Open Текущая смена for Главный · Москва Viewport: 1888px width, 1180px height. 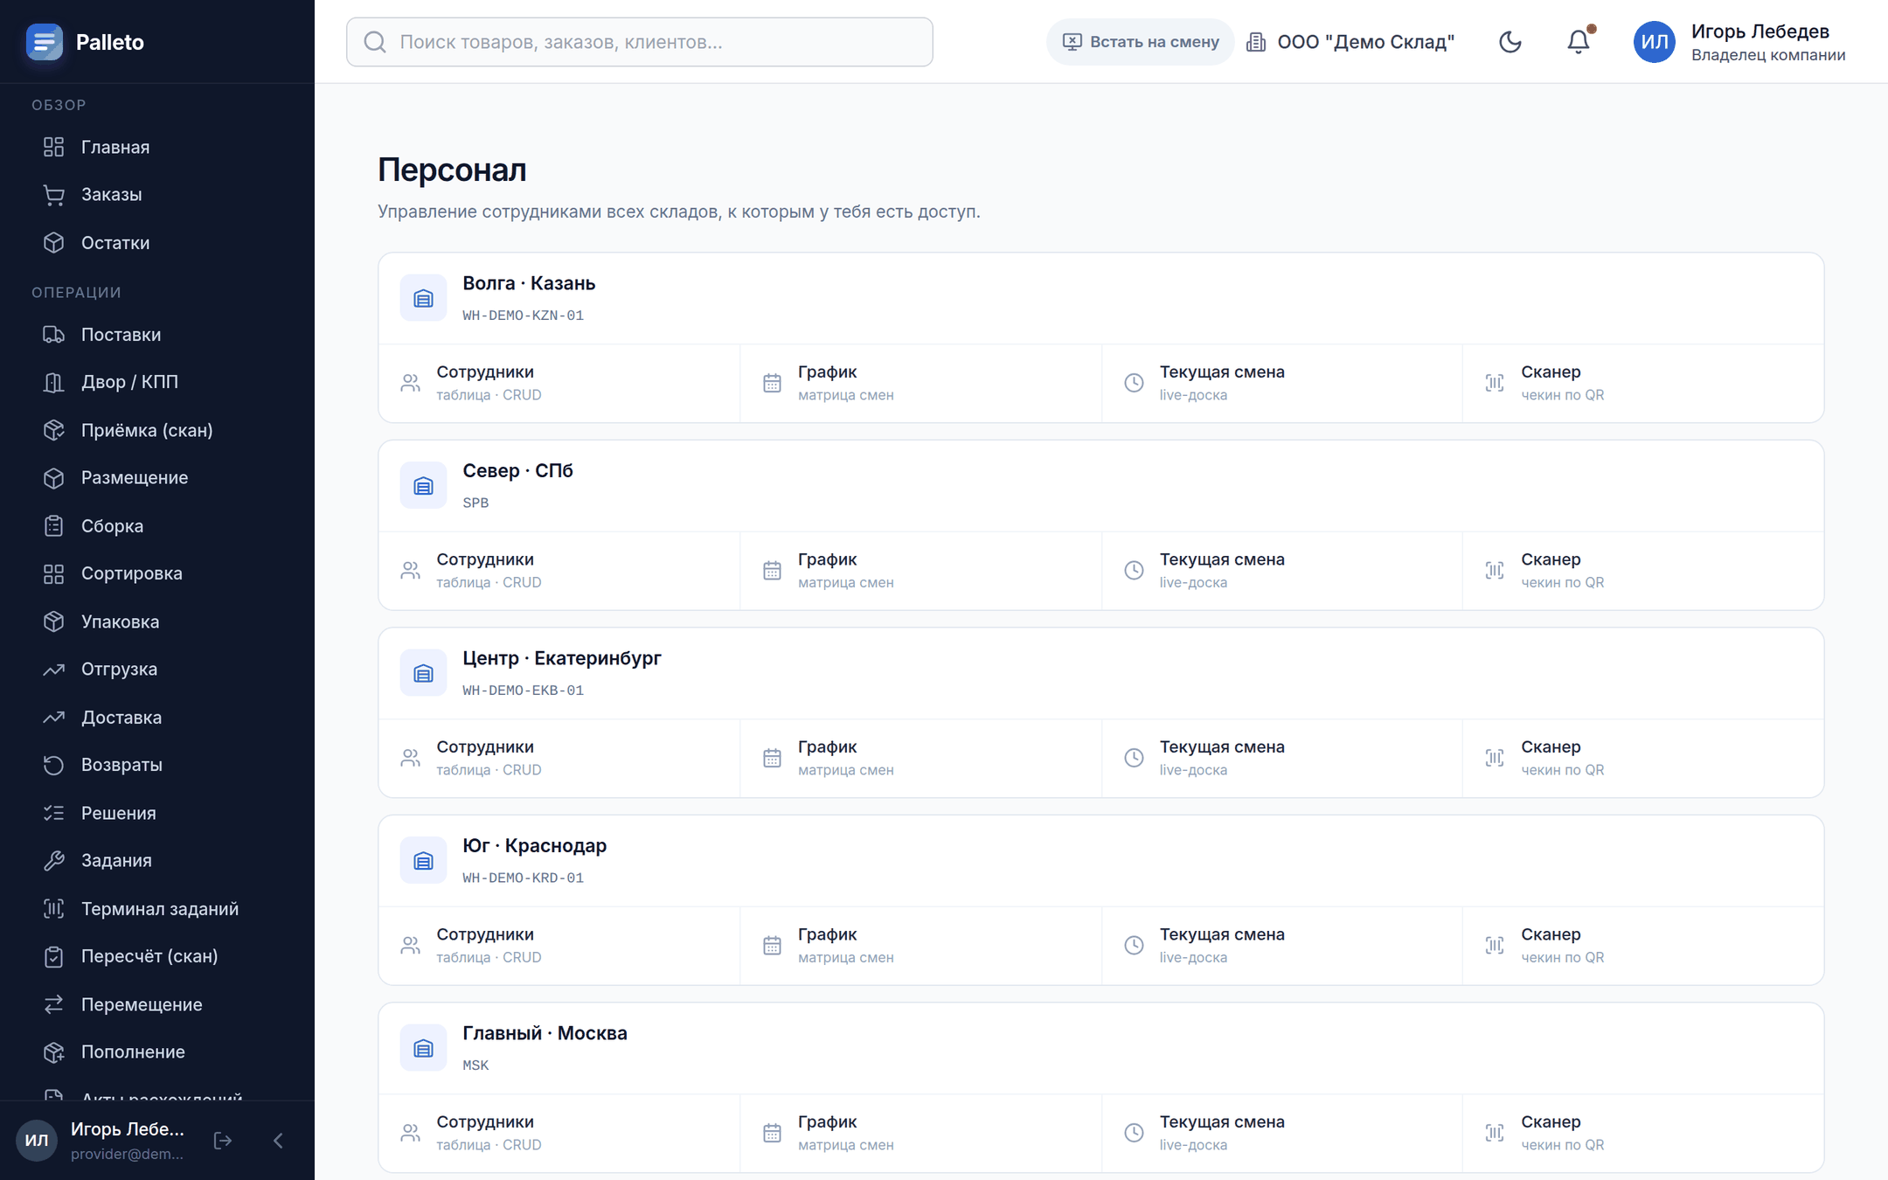1282,1133
